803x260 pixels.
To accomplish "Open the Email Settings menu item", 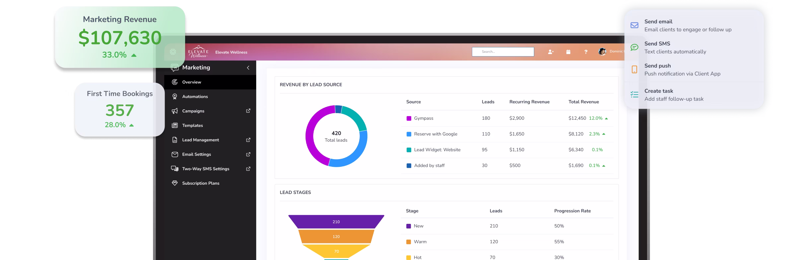I will pos(210,154).
